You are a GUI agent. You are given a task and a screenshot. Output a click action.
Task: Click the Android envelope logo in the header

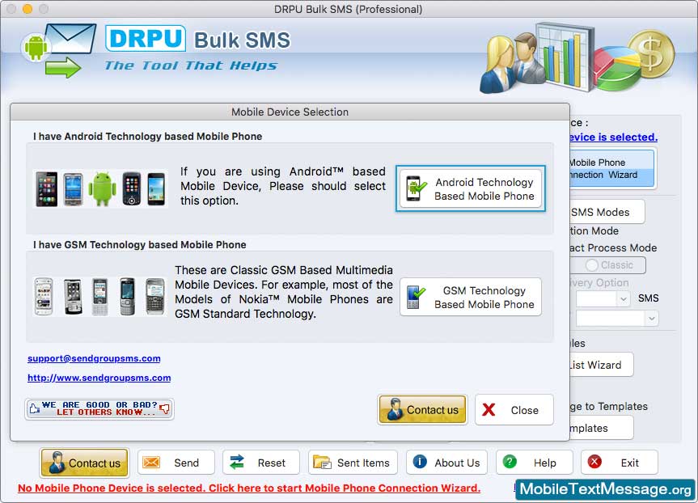[x=58, y=51]
